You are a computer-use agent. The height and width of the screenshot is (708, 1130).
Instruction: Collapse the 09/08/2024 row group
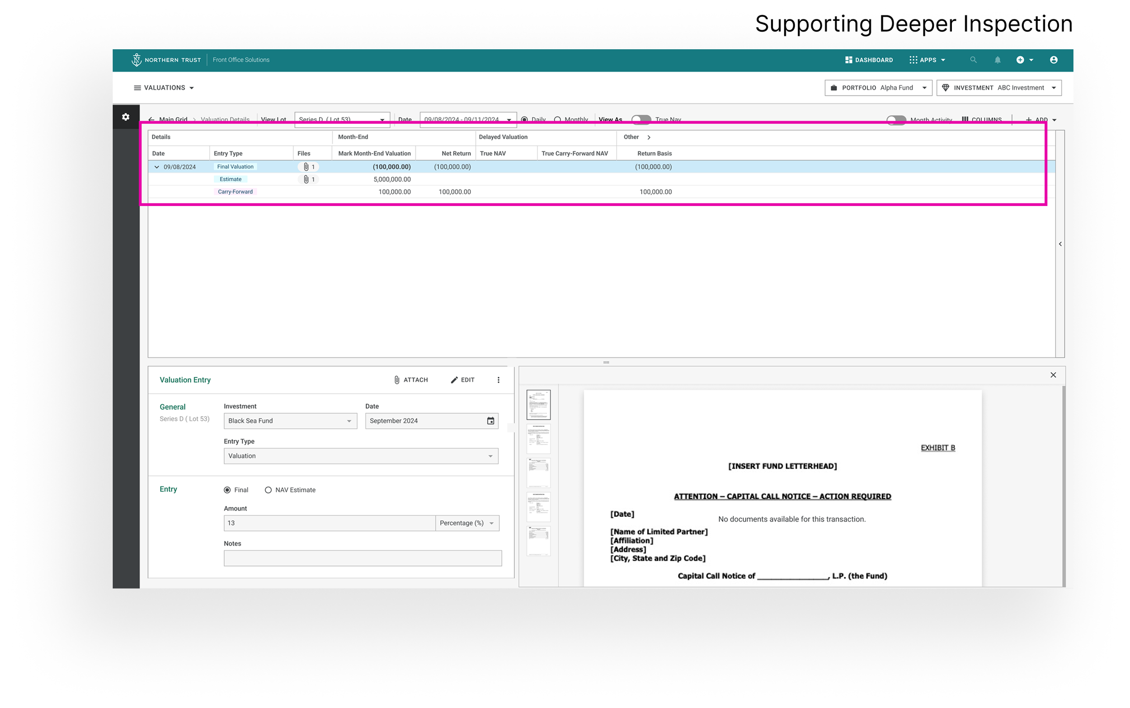(157, 167)
